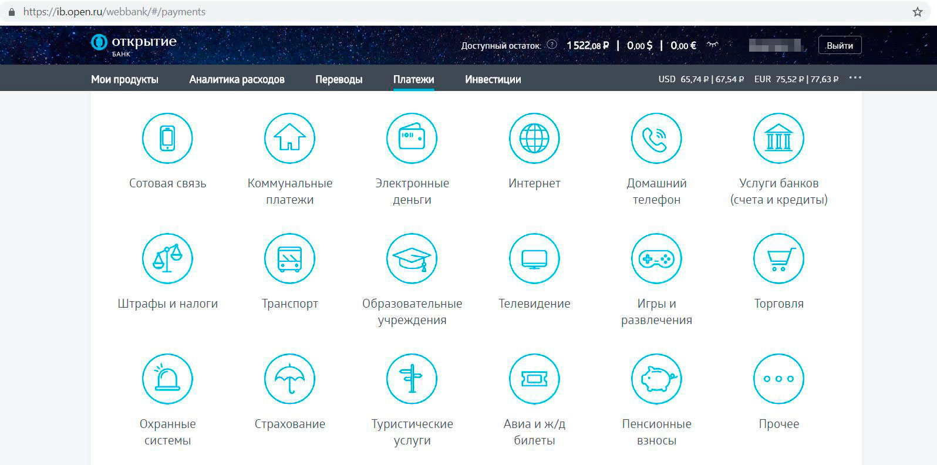The width and height of the screenshot is (937, 465).
Task: Open the Штрафы и налоги scales icon
Action: point(167,258)
